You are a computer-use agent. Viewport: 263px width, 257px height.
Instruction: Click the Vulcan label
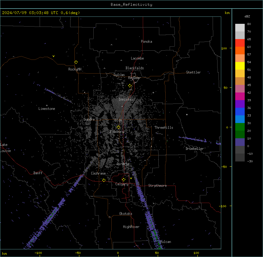(x=166, y=242)
